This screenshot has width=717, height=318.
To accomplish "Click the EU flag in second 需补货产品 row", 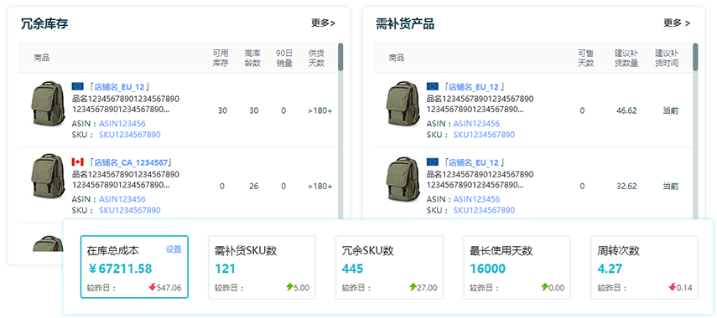I will [x=433, y=162].
